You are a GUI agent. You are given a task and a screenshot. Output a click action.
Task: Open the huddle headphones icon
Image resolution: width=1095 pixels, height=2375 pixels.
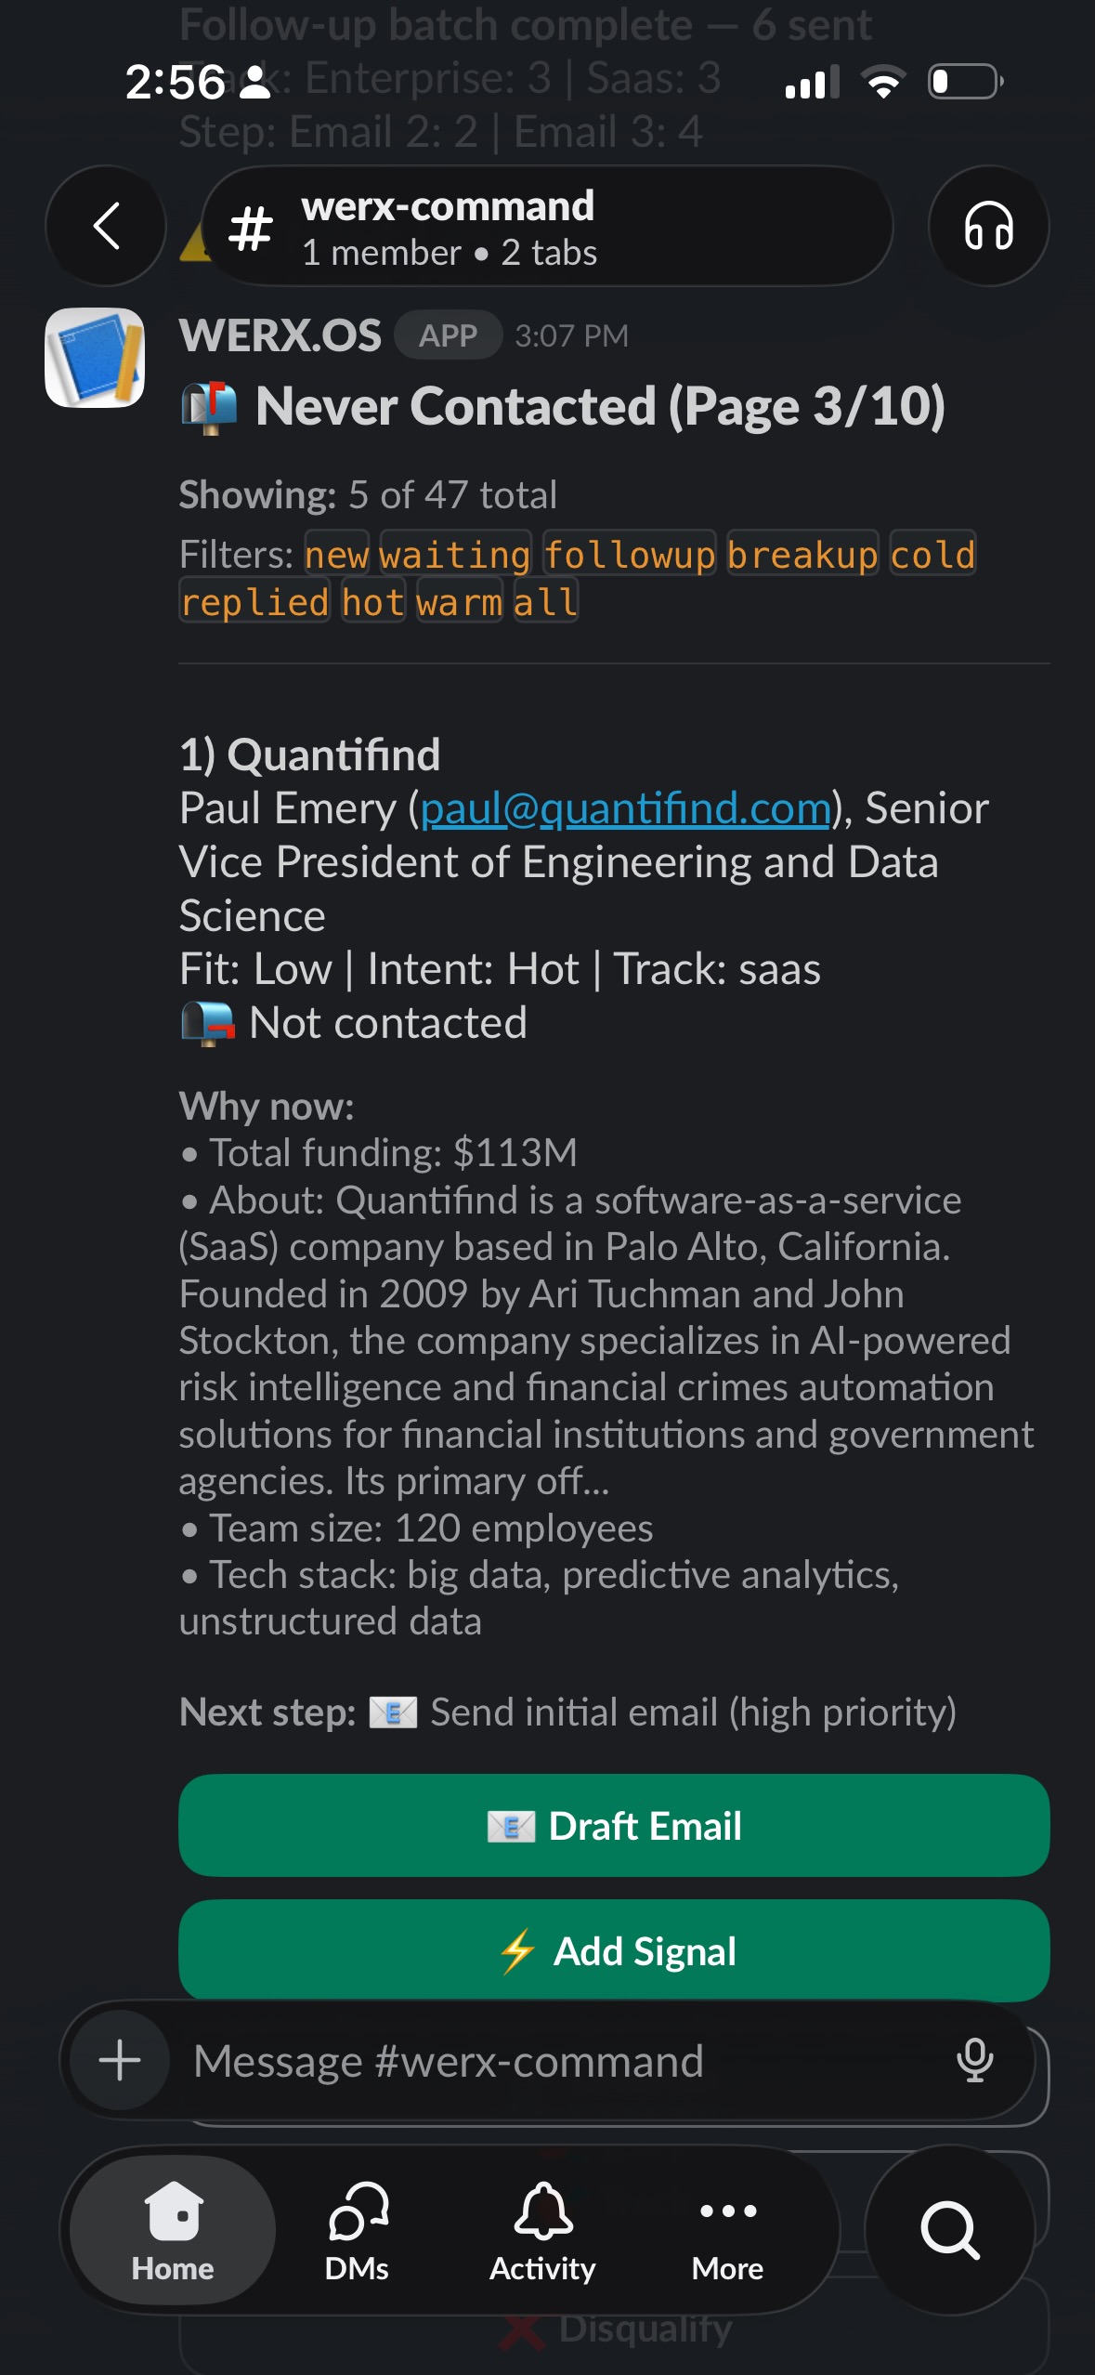click(x=988, y=226)
